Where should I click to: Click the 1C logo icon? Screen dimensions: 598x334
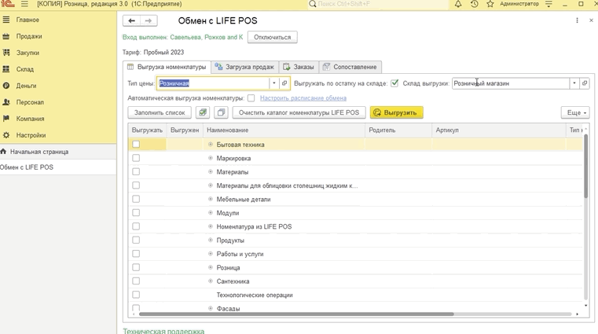7,4
